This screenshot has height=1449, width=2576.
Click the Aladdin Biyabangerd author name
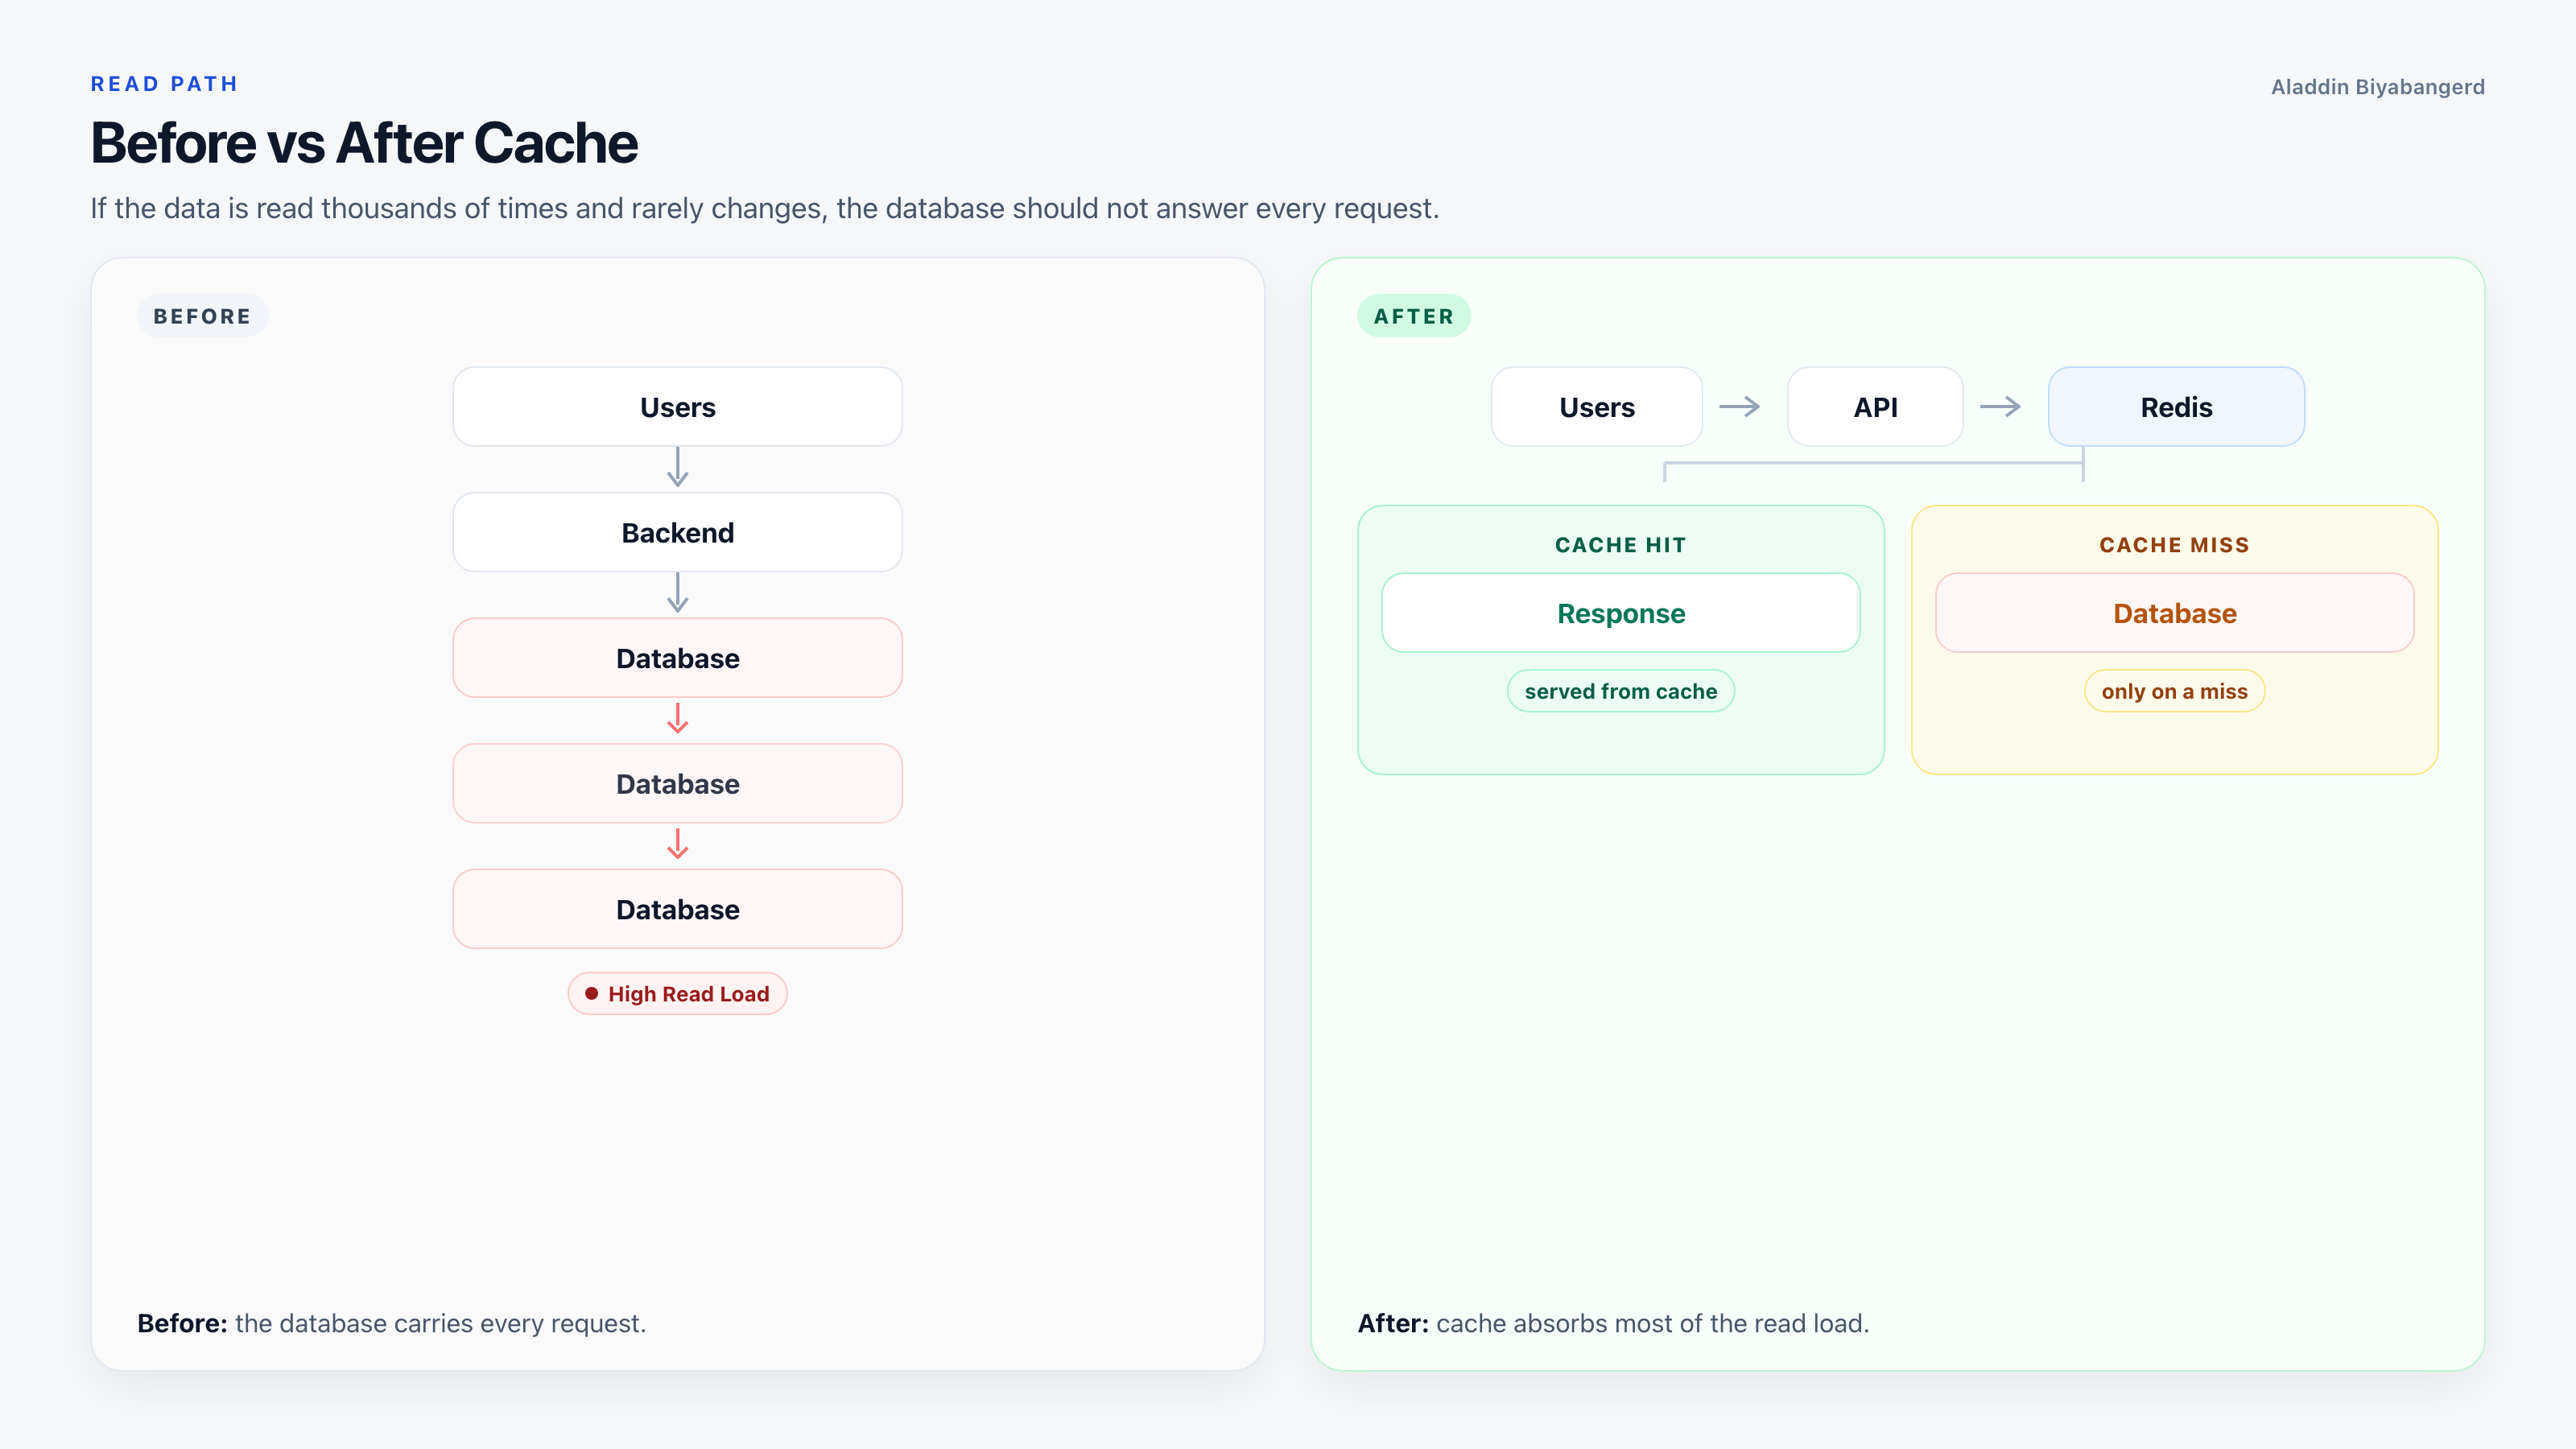tap(2378, 87)
